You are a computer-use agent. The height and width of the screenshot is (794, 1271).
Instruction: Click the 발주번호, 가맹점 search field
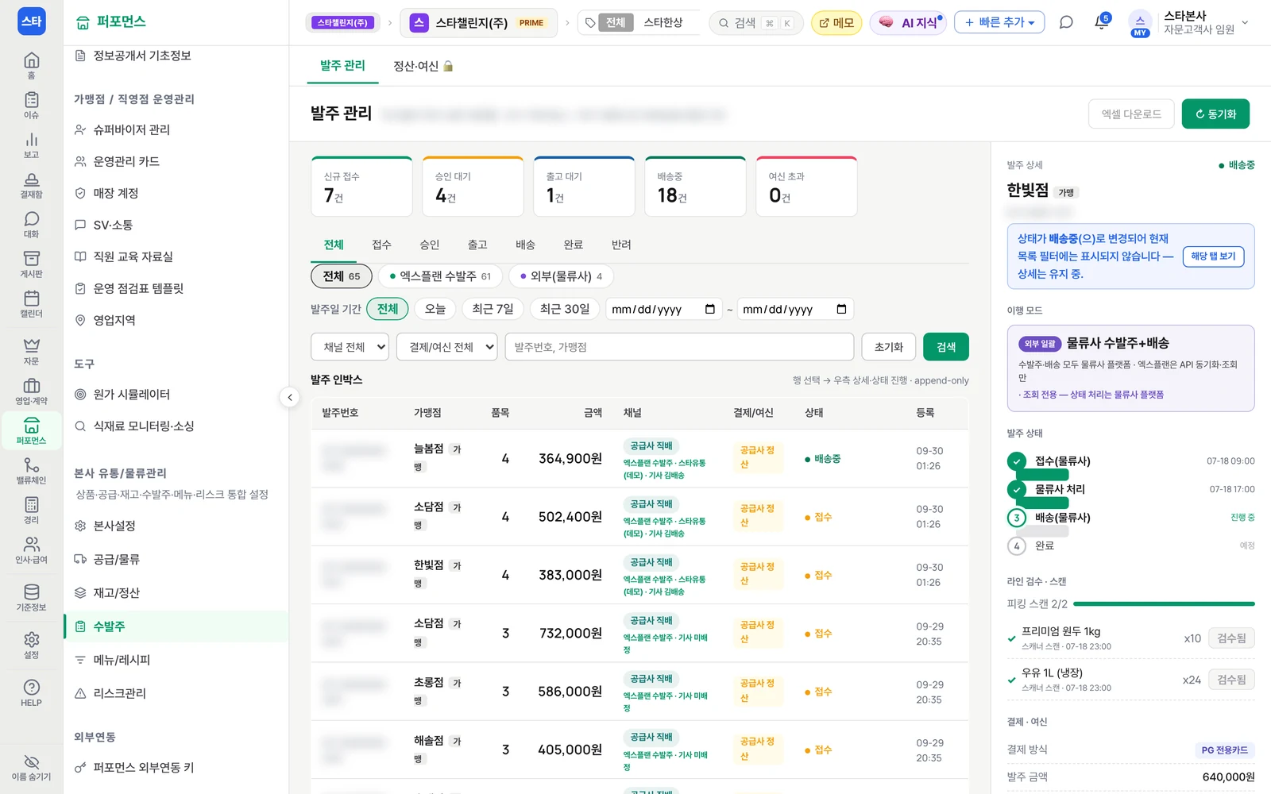tap(679, 347)
